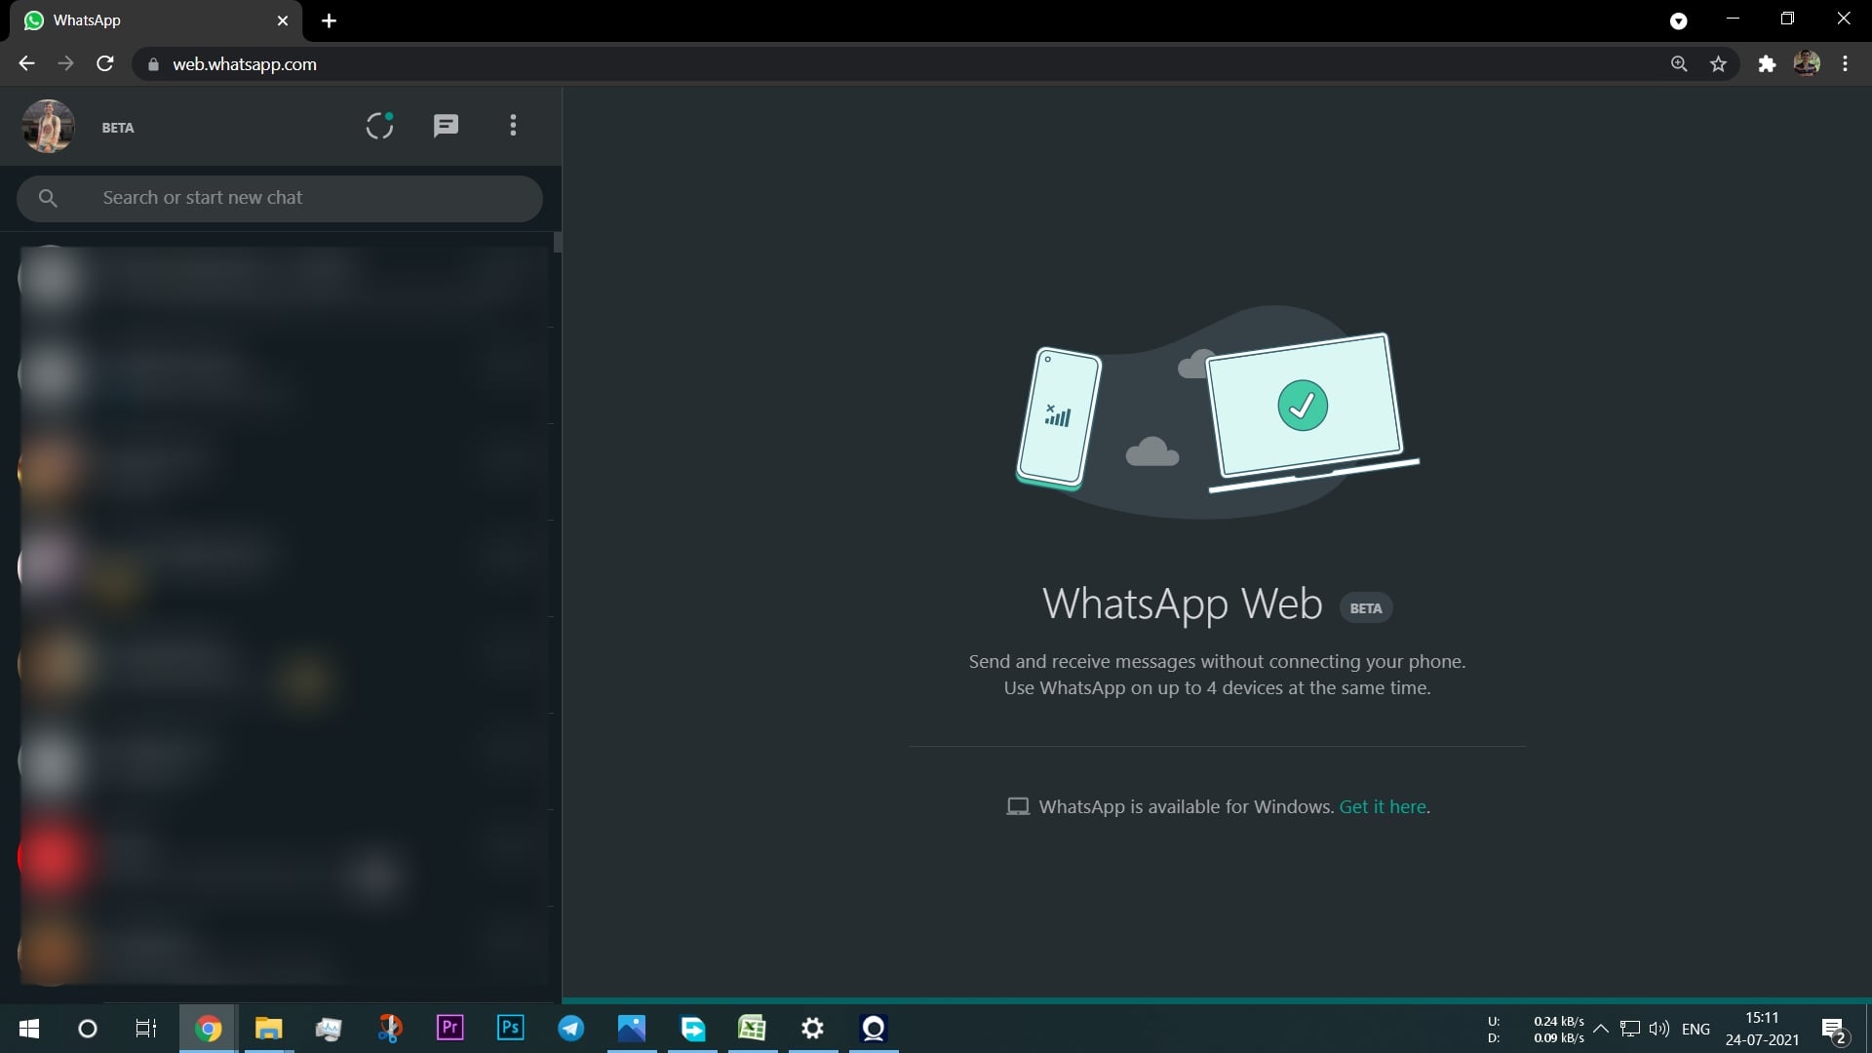The image size is (1872, 1053).
Task: Open Cortana search circle on taskbar
Action: pyautogui.click(x=87, y=1029)
